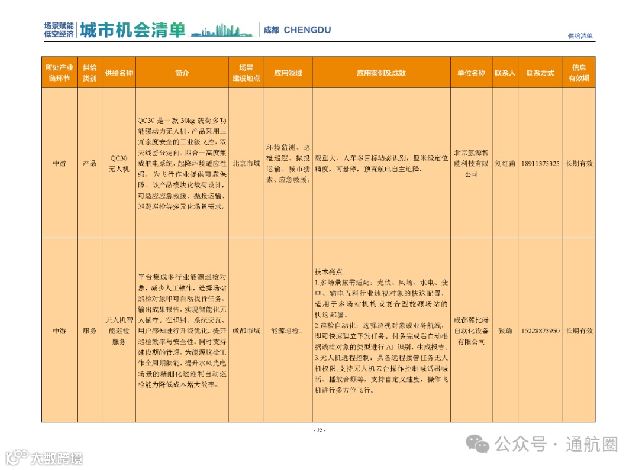Click the 技术亮点 heading in case column

[x=328, y=272]
